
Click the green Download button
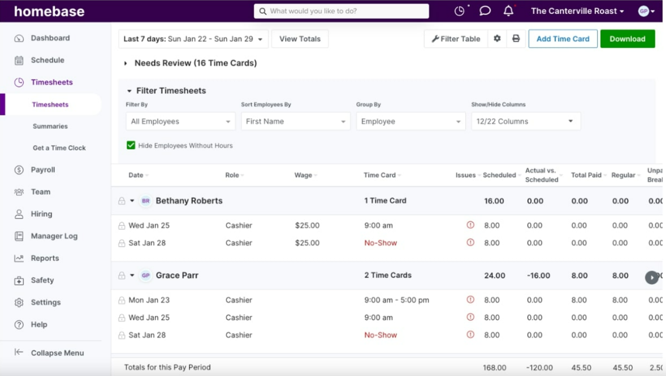coord(627,39)
